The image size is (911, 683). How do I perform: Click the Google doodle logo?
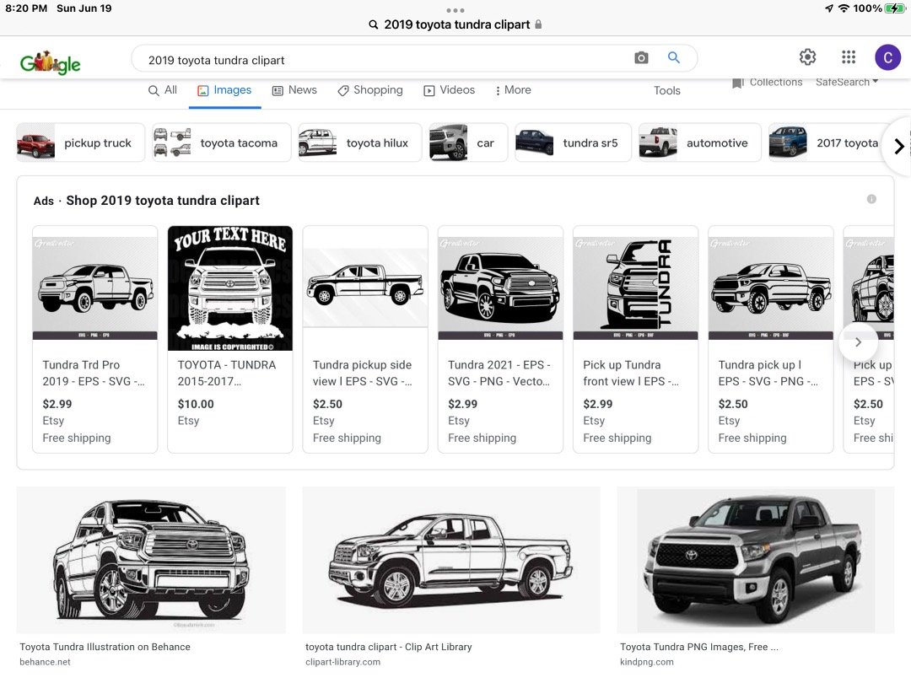50,62
